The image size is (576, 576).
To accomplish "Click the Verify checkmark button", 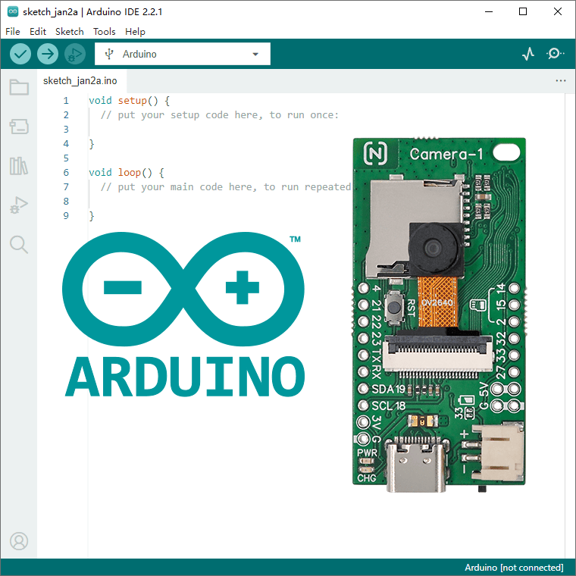I will tap(20, 54).
